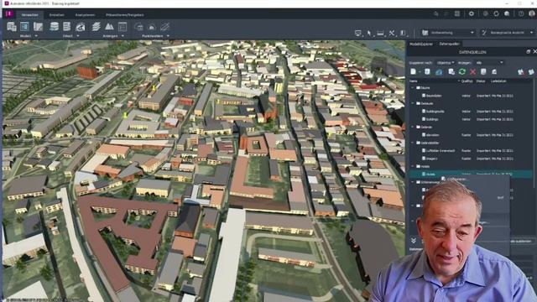Viewport: 537px width, 302px height.
Task: Collapse the Hotels folder in the tree
Action: click(413, 166)
